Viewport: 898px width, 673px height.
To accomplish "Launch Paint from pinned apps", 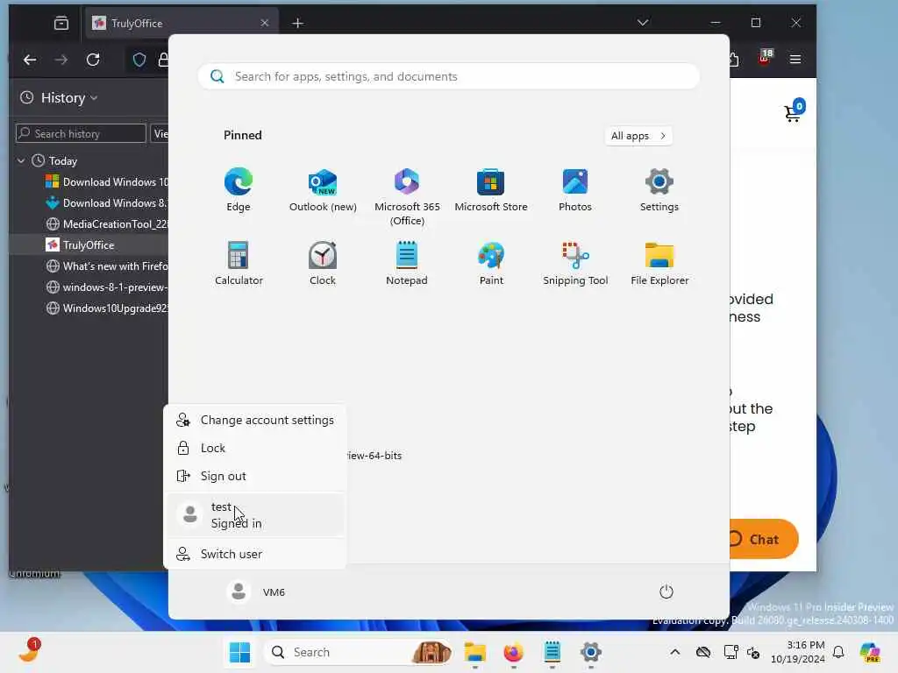I will click(x=491, y=263).
